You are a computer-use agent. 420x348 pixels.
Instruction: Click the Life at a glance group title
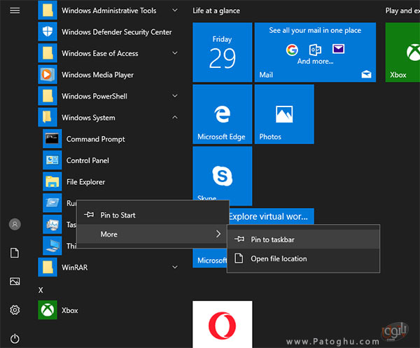click(x=216, y=11)
